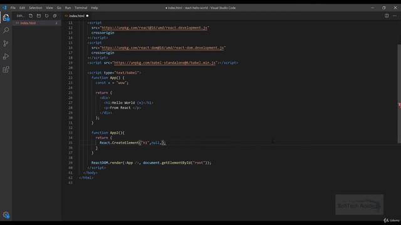Open the babel.min.js unpkg link
The width and height of the screenshot is (401, 225).
(164, 62)
